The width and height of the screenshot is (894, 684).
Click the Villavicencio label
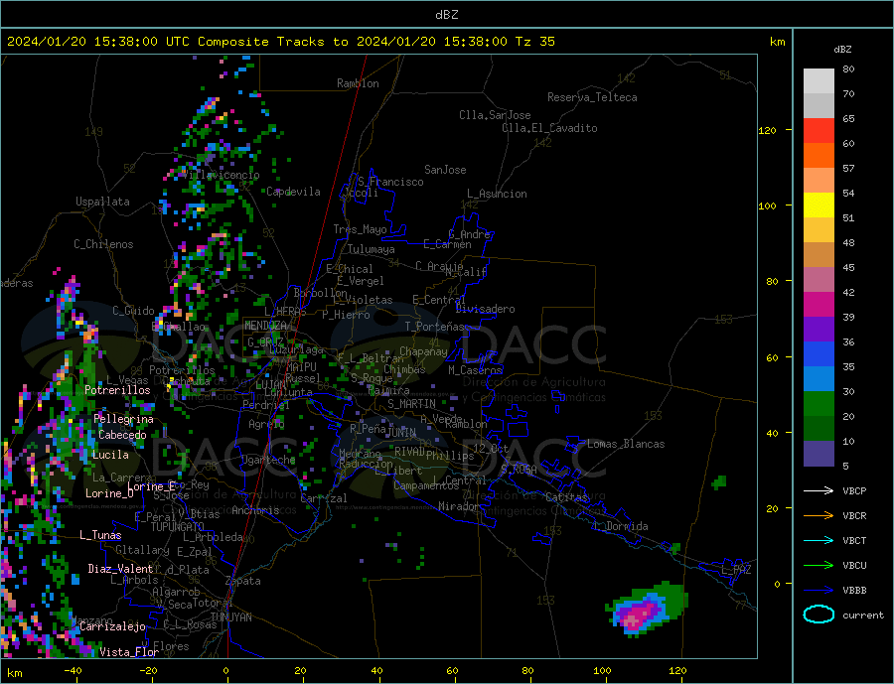pos(222,175)
